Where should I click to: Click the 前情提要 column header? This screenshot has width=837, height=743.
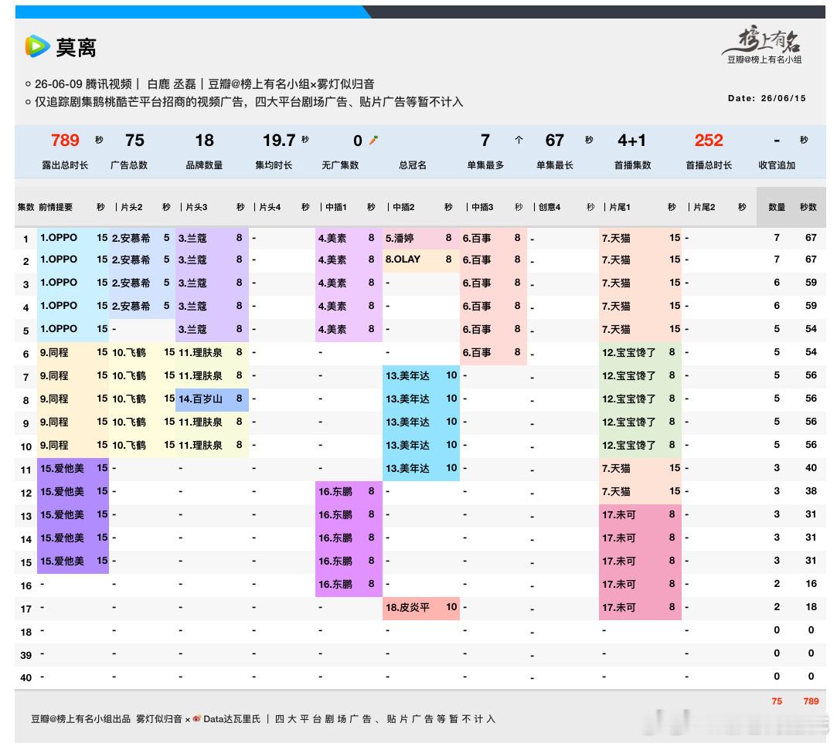[x=56, y=207]
